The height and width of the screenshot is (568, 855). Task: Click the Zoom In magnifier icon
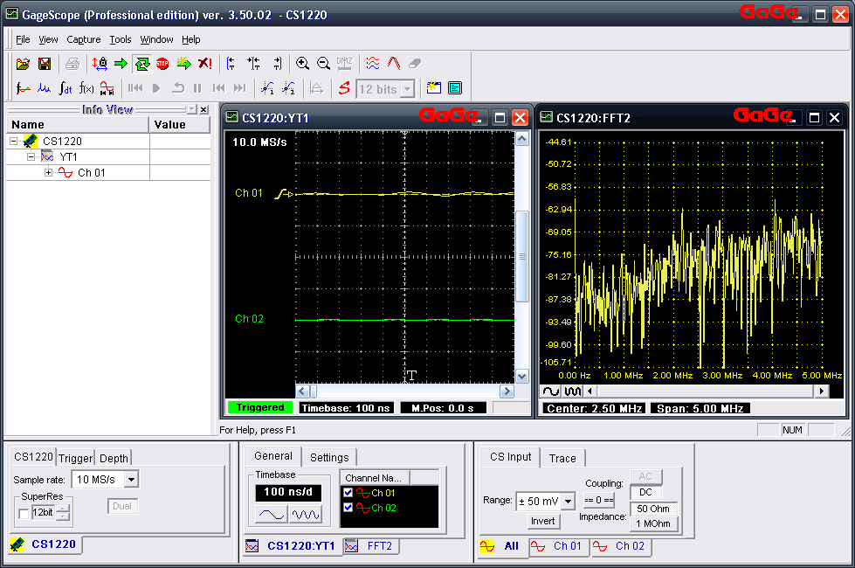(x=302, y=64)
